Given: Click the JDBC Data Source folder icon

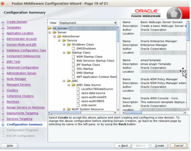Looking at the screenshot, I should [x=73, y=85].
